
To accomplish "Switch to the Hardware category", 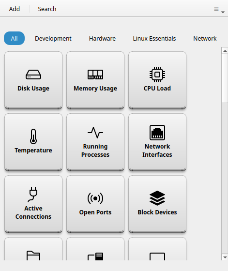I will click(102, 38).
